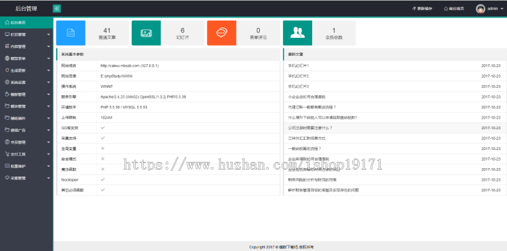This screenshot has height=251, width=507.
Task: Click the gear icon for 系统设置
Action: coord(7,82)
